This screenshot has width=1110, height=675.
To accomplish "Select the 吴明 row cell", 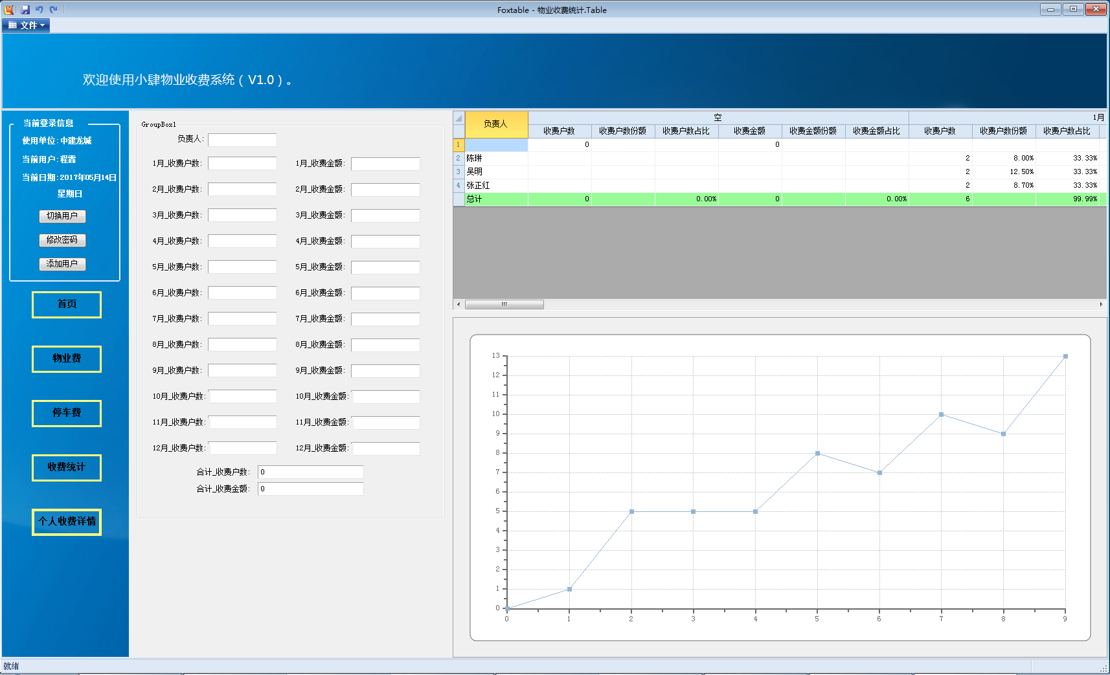I will click(496, 172).
